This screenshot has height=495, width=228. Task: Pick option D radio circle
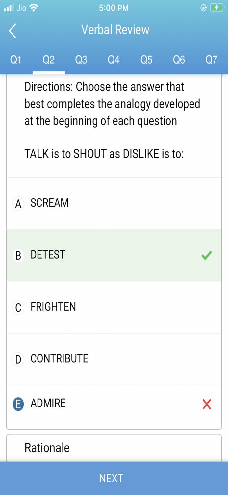[x=18, y=359]
